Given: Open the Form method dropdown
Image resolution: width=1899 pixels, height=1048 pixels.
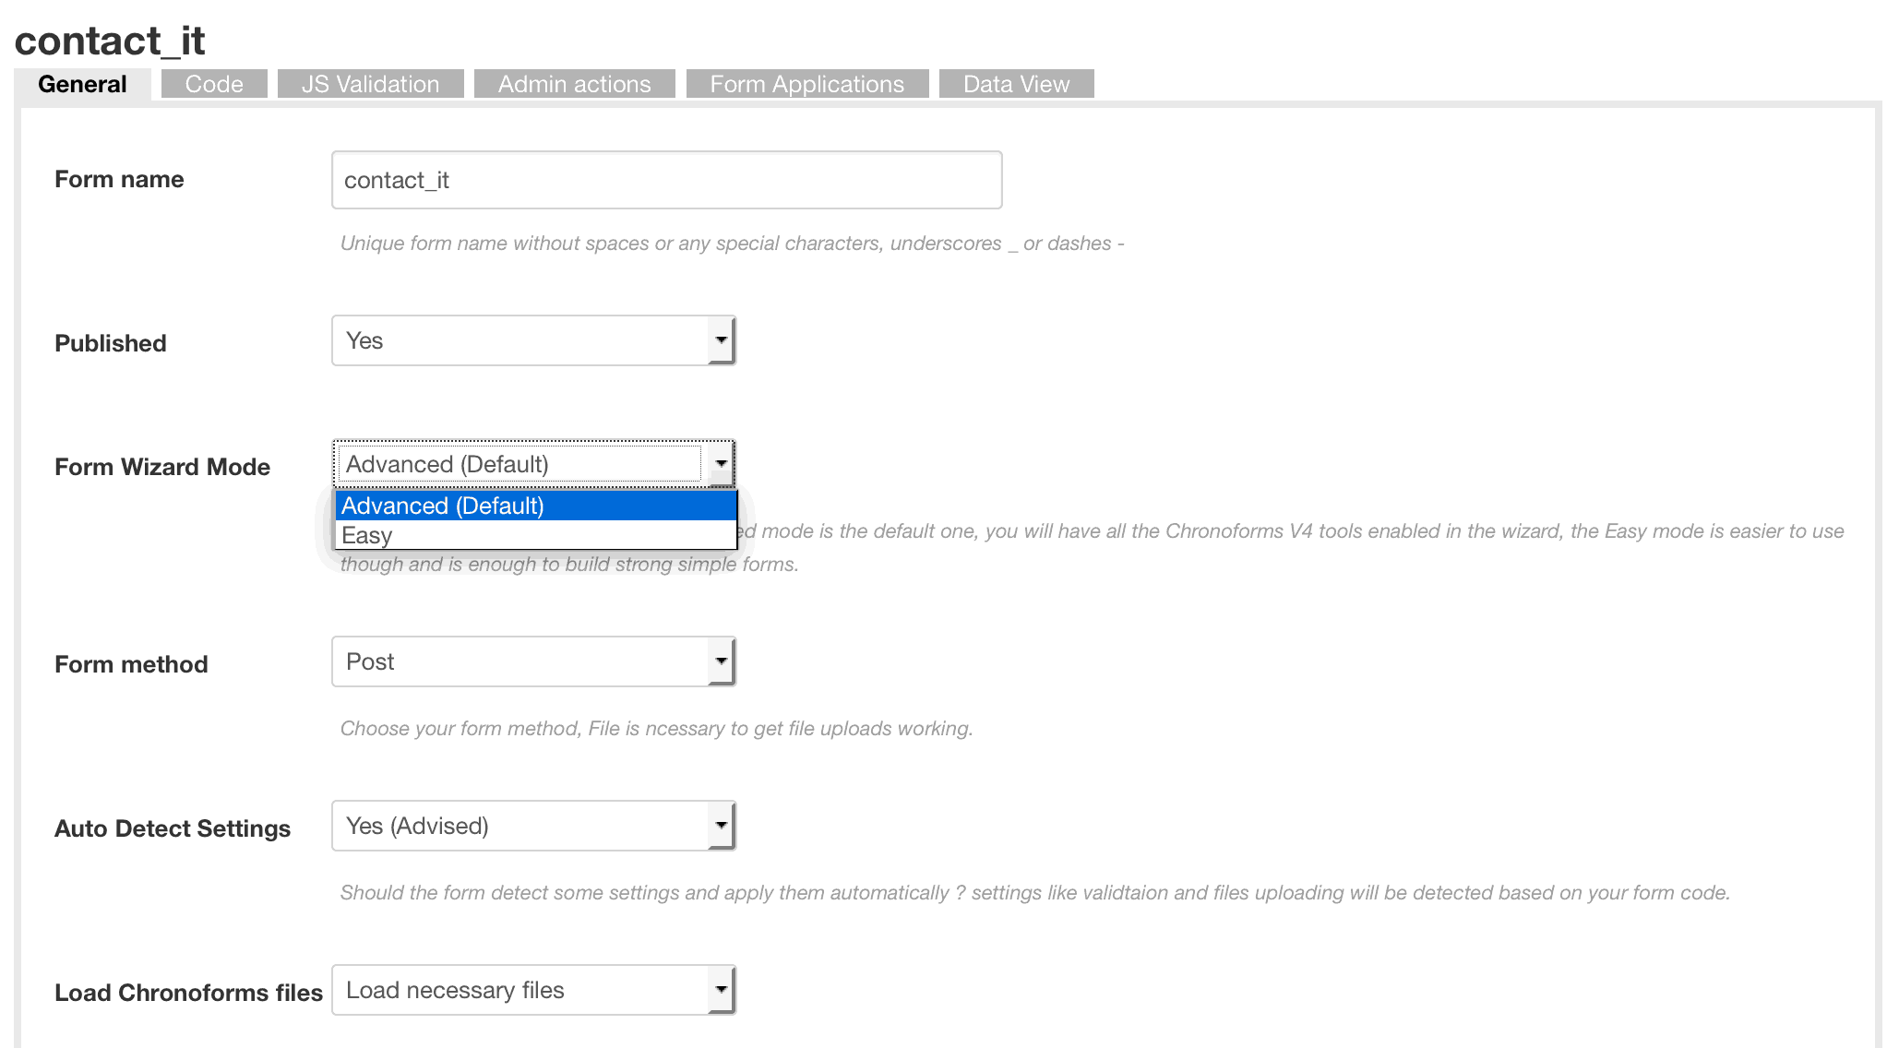Looking at the screenshot, I should tap(521, 661).
